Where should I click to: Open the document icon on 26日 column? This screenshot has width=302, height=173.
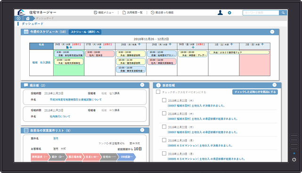(x=67, y=47)
